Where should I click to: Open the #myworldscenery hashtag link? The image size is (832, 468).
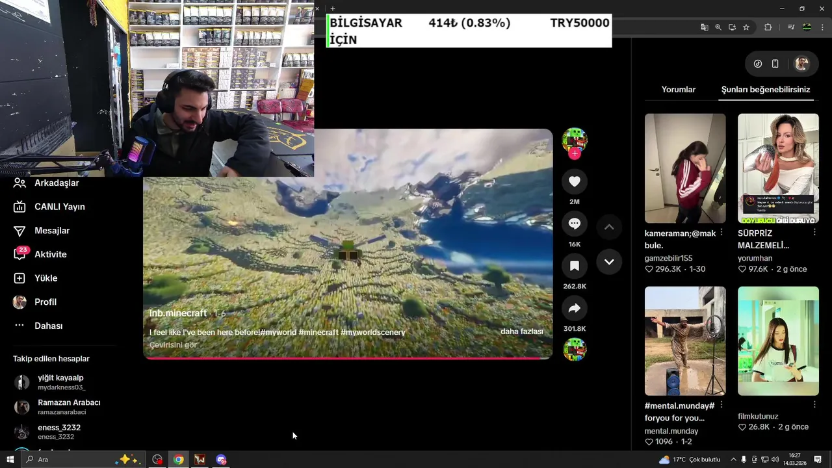tap(373, 332)
